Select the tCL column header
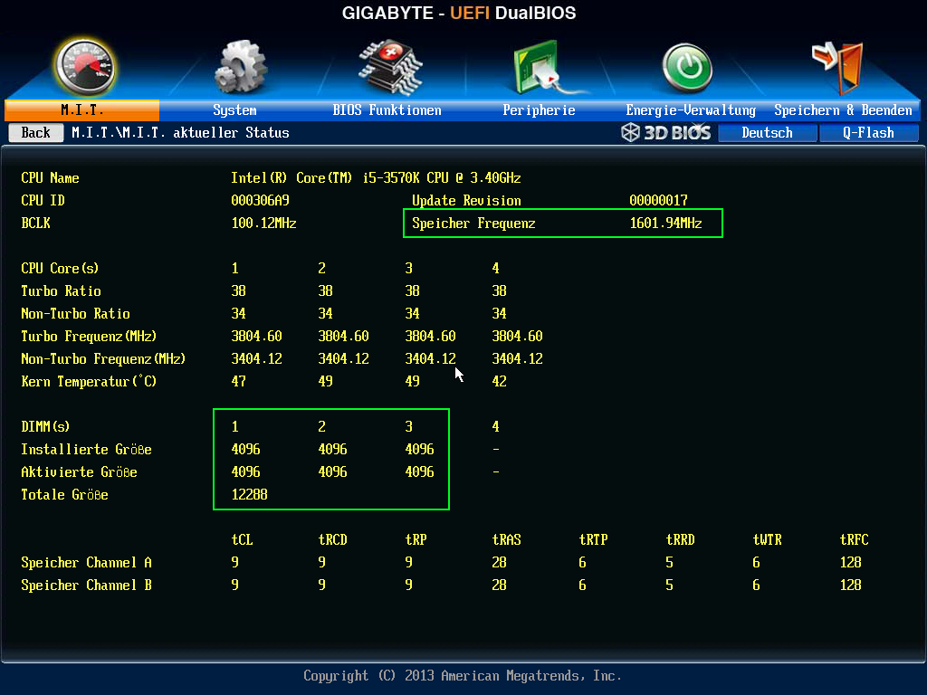This screenshot has height=695, width=927. pos(242,539)
